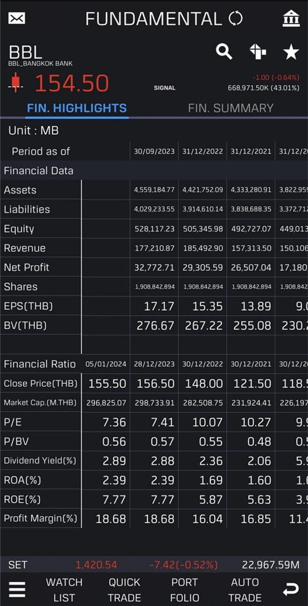
Task: Tap the BV(THB) row label
Action: coord(25,326)
